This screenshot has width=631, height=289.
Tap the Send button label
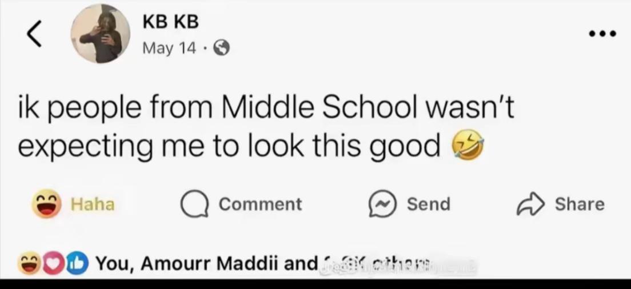coord(429,204)
